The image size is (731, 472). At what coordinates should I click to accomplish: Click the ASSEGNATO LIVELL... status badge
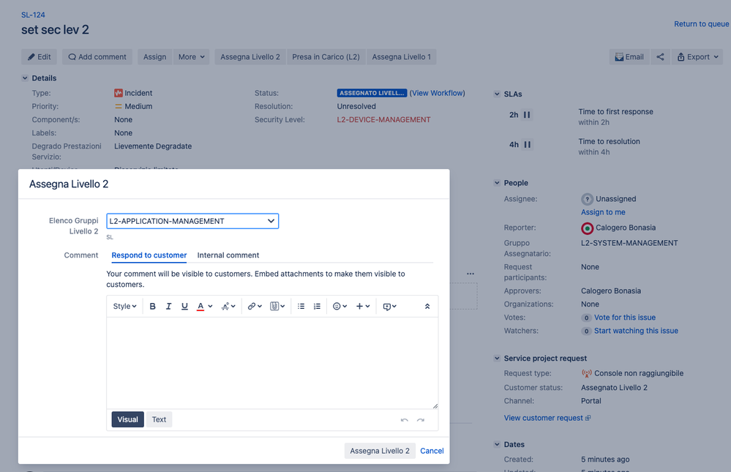372,93
